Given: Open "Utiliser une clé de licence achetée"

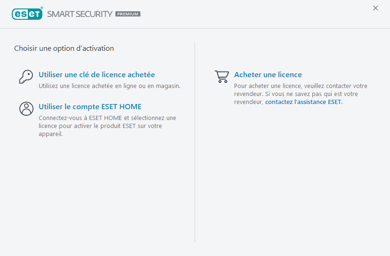Looking at the screenshot, I should [97, 75].
